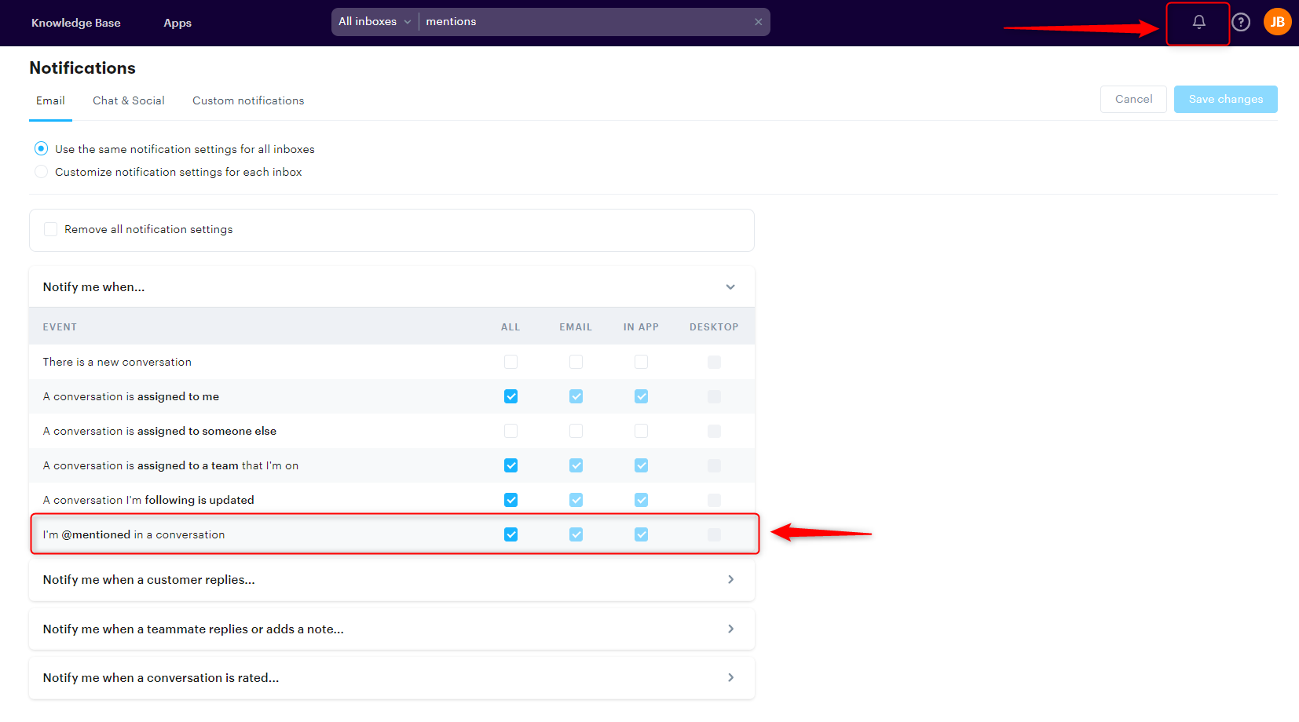Click the Cancel button
Viewport: 1299px width, 722px height.
[1133, 99]
